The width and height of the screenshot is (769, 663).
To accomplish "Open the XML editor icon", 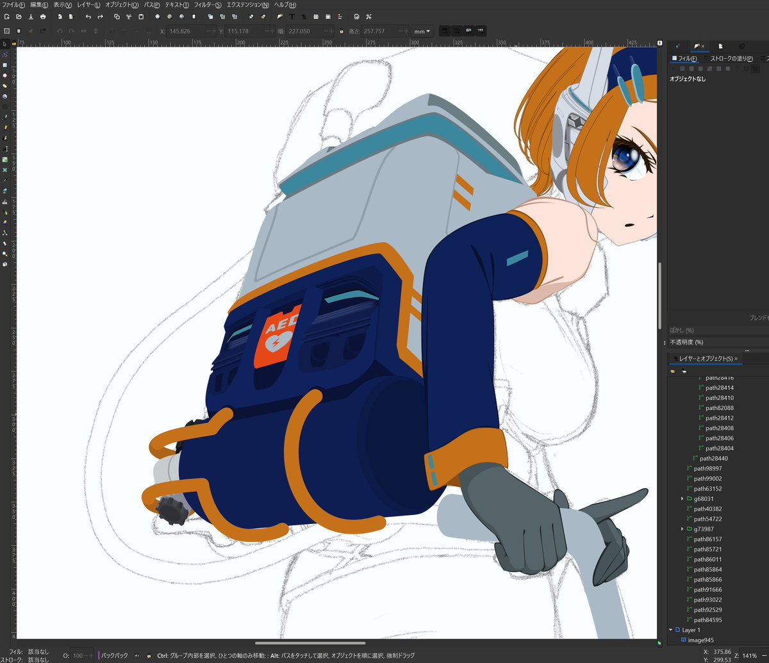I will (316, 17).
